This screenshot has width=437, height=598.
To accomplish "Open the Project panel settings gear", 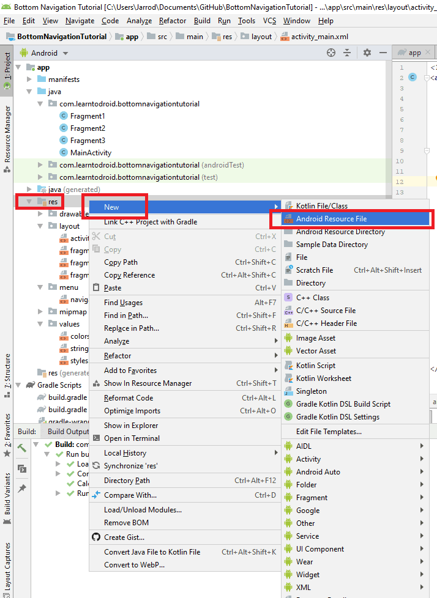I will pos(367,53).
